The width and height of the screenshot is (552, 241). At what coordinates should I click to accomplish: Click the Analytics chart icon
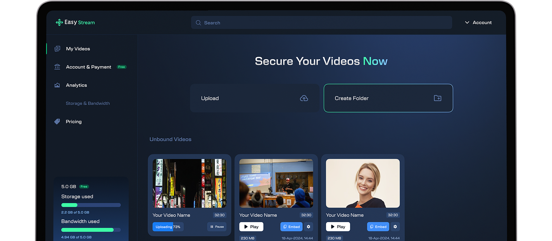(57, 85)
